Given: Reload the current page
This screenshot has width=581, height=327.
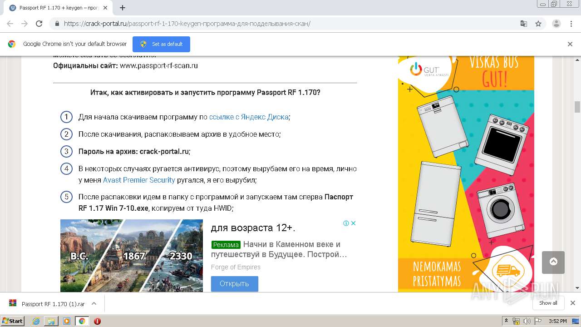Looking at the screenshot, I should pos(39,24).
